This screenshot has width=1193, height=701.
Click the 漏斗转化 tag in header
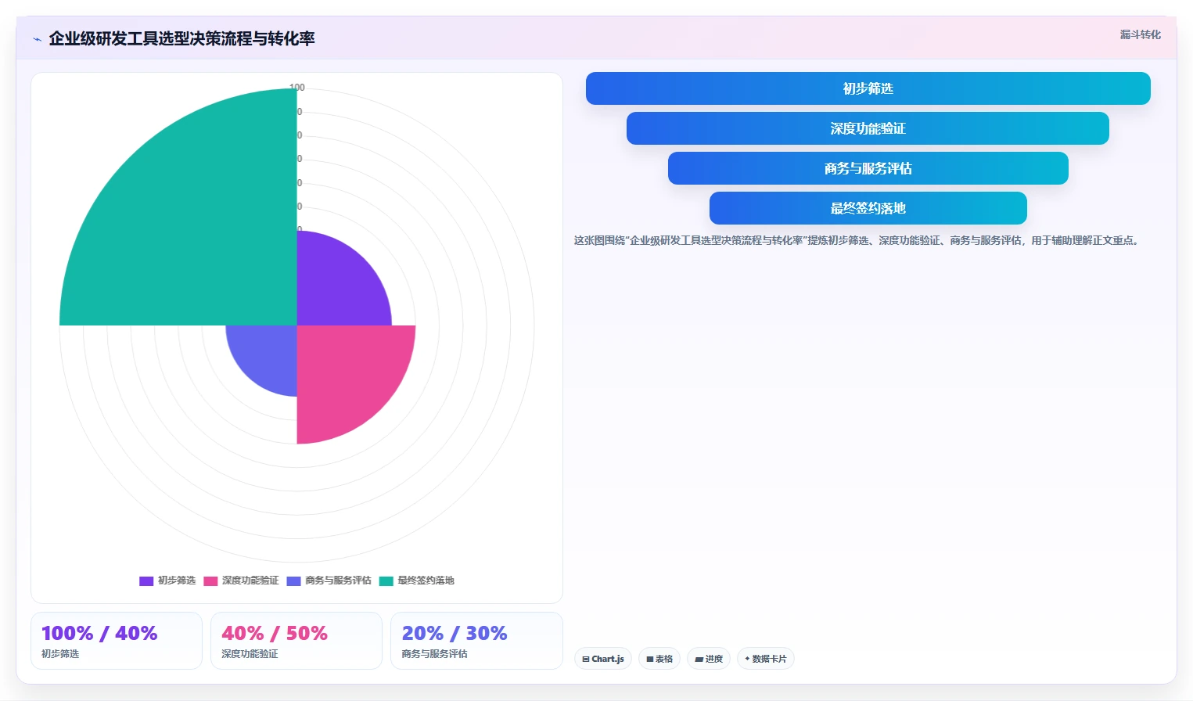coord(1140,34)
